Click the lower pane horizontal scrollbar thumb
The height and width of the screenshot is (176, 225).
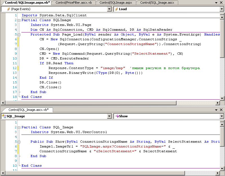tap(95, 173)
